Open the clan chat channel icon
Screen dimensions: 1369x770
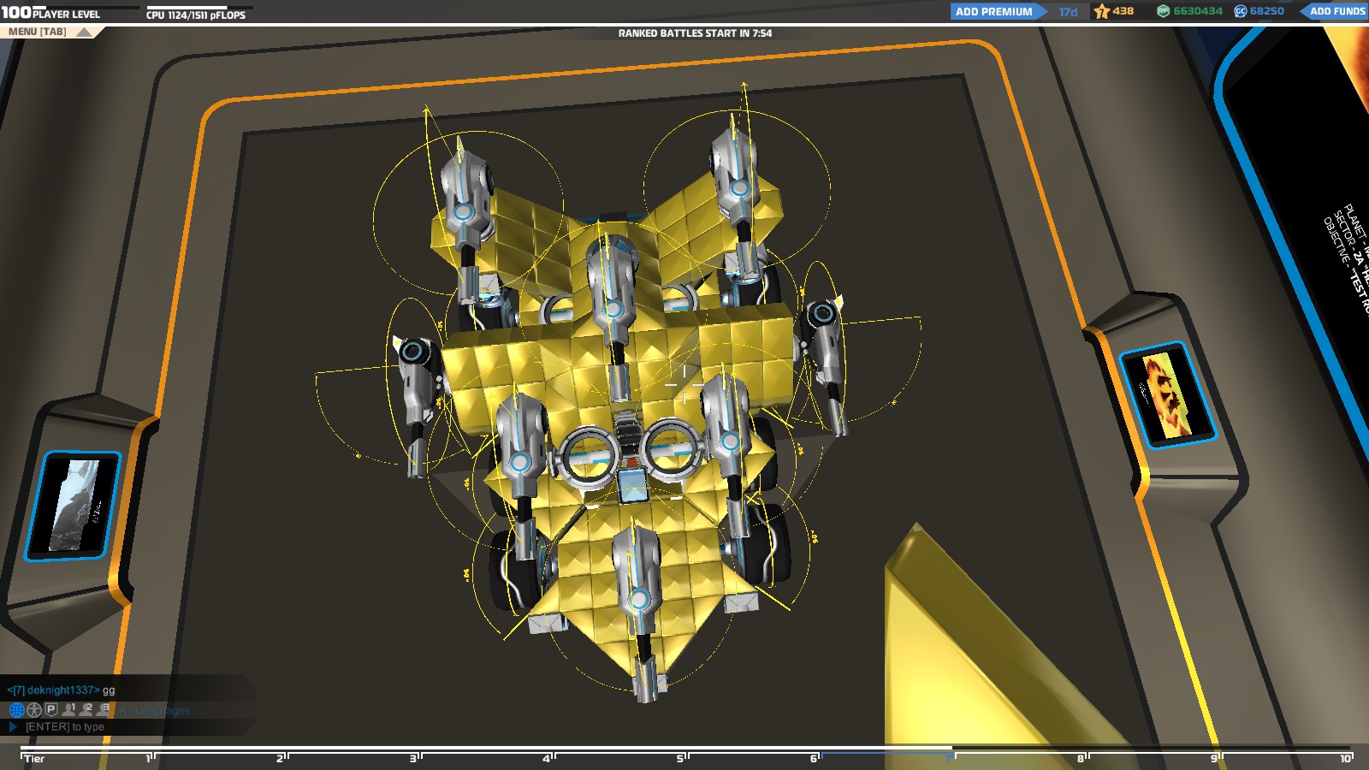click(34, 710)
